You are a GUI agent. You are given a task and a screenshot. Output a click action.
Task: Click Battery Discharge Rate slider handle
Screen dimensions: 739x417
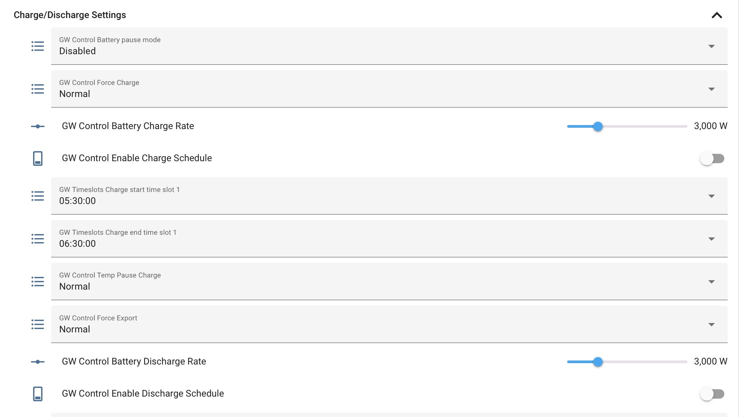pyautogui.click(x=598, y=362)
